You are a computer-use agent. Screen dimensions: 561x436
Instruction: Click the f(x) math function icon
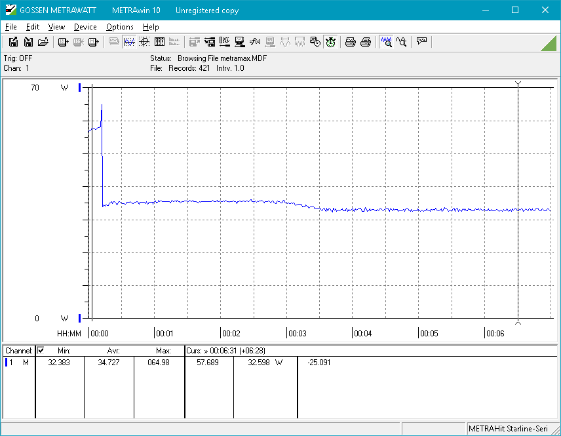[255, 42]
